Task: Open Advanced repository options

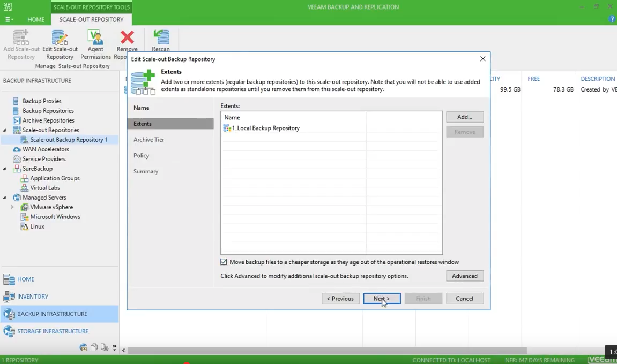Action: tap(465, 276)
